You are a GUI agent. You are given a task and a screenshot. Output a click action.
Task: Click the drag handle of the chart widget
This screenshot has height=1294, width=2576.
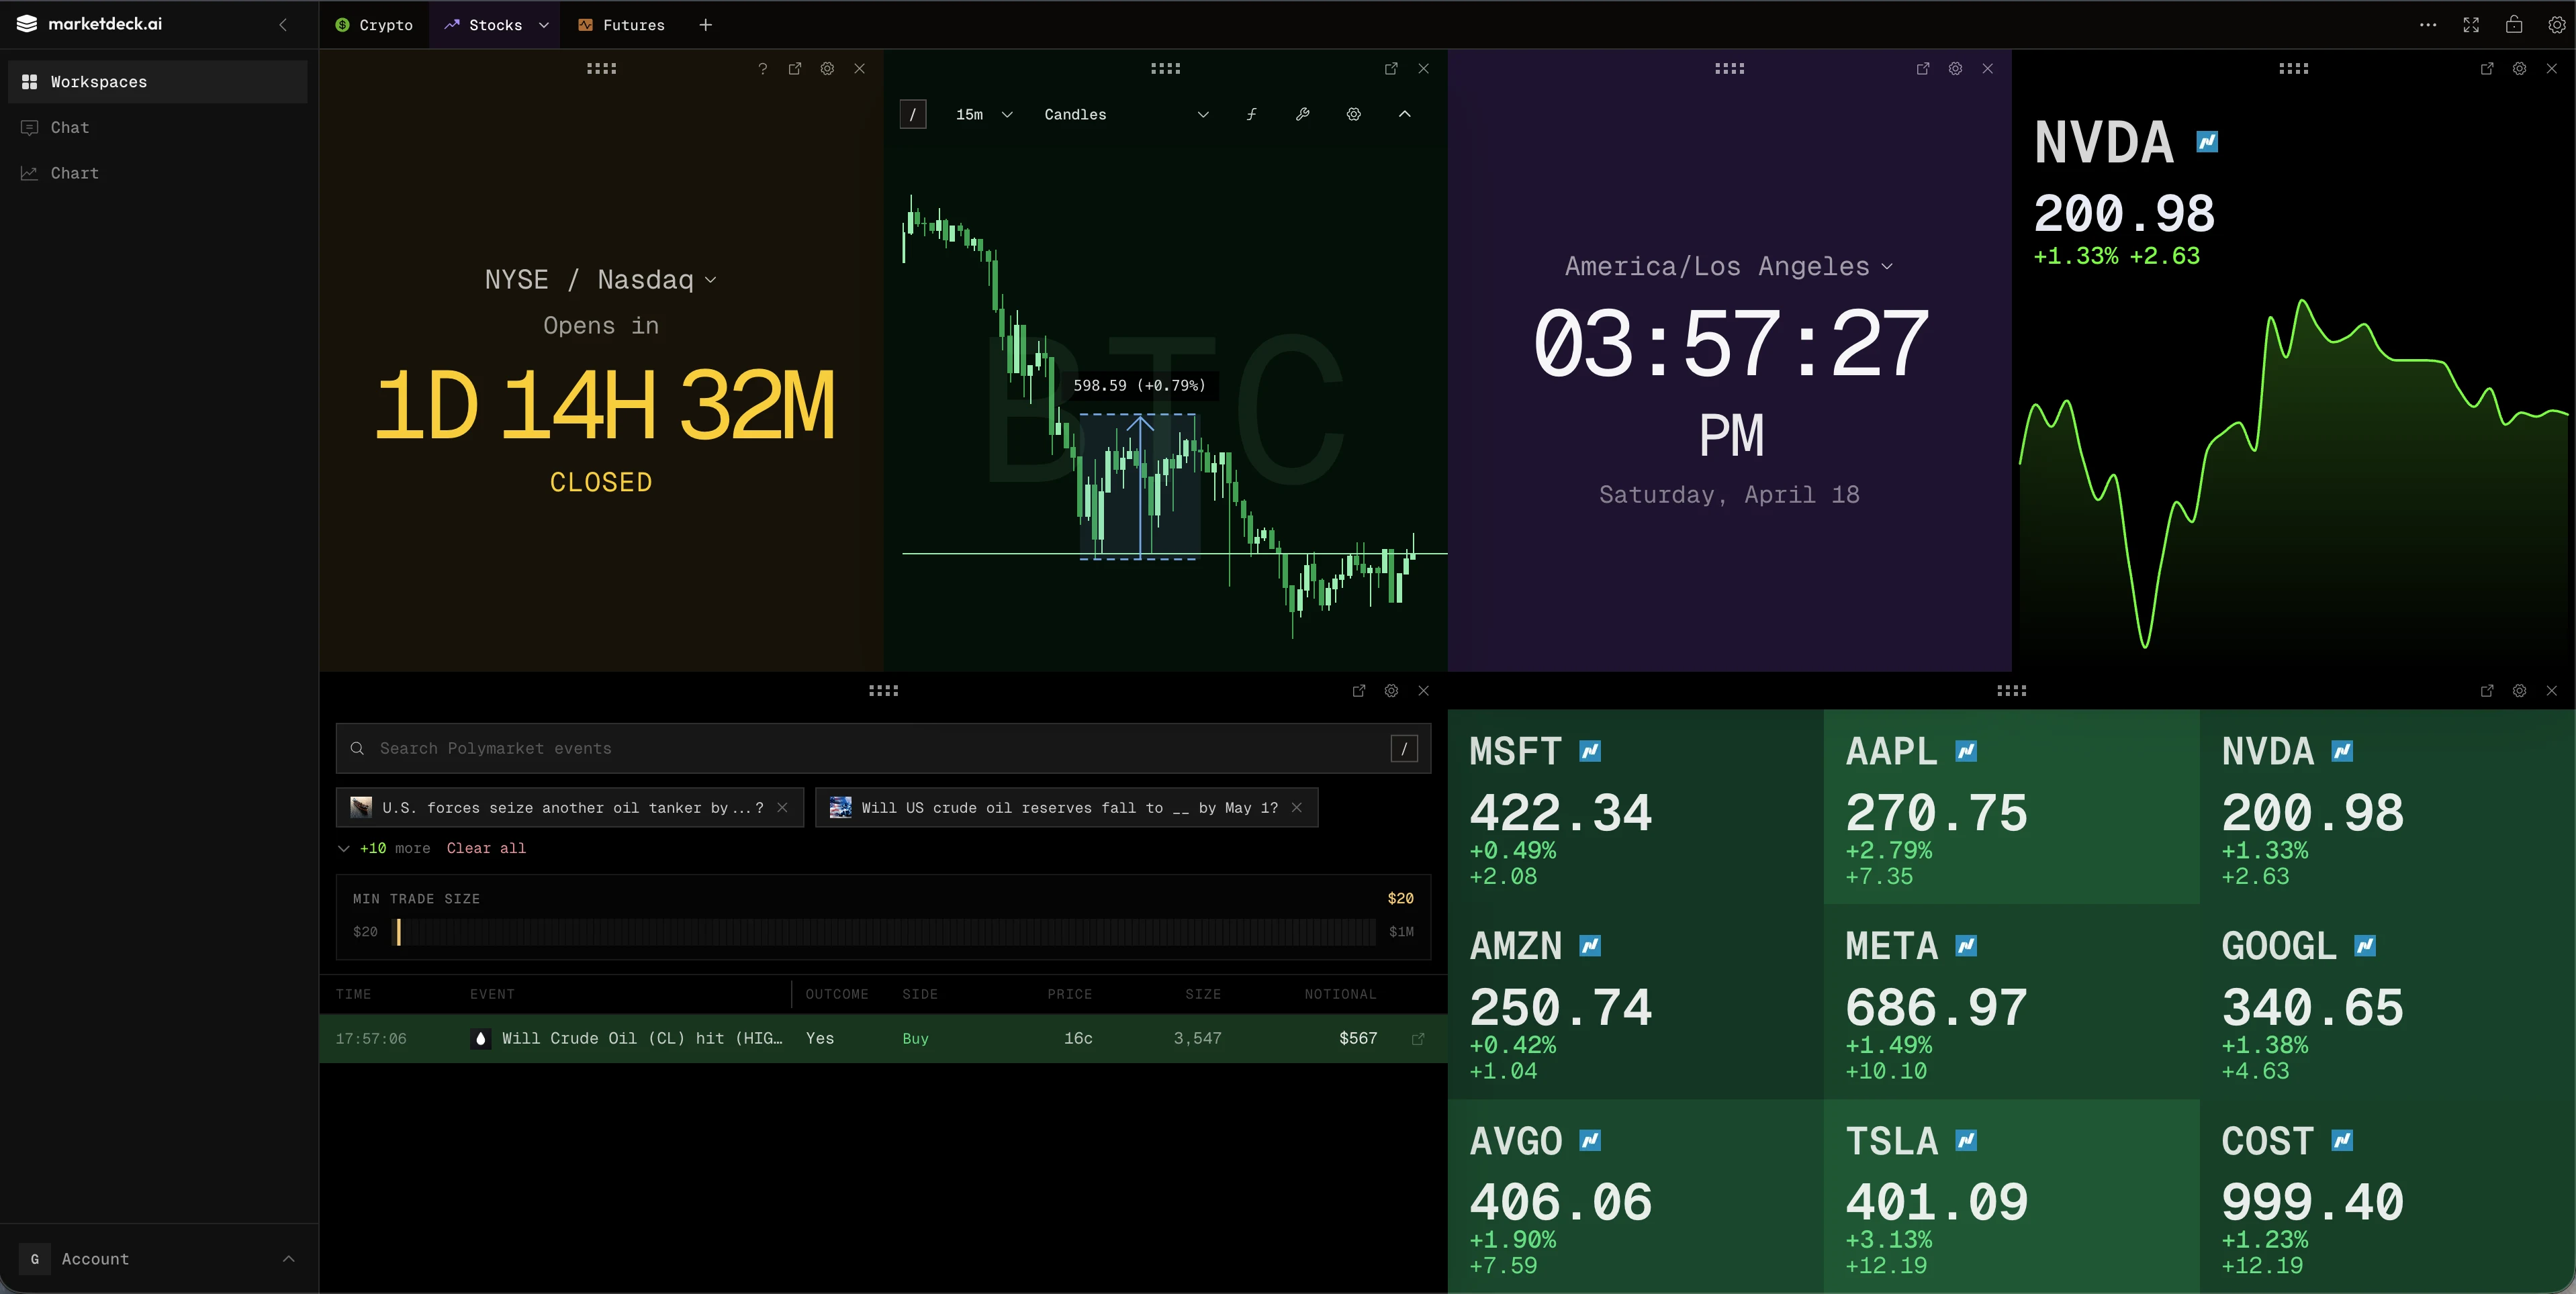(1165, 69)
